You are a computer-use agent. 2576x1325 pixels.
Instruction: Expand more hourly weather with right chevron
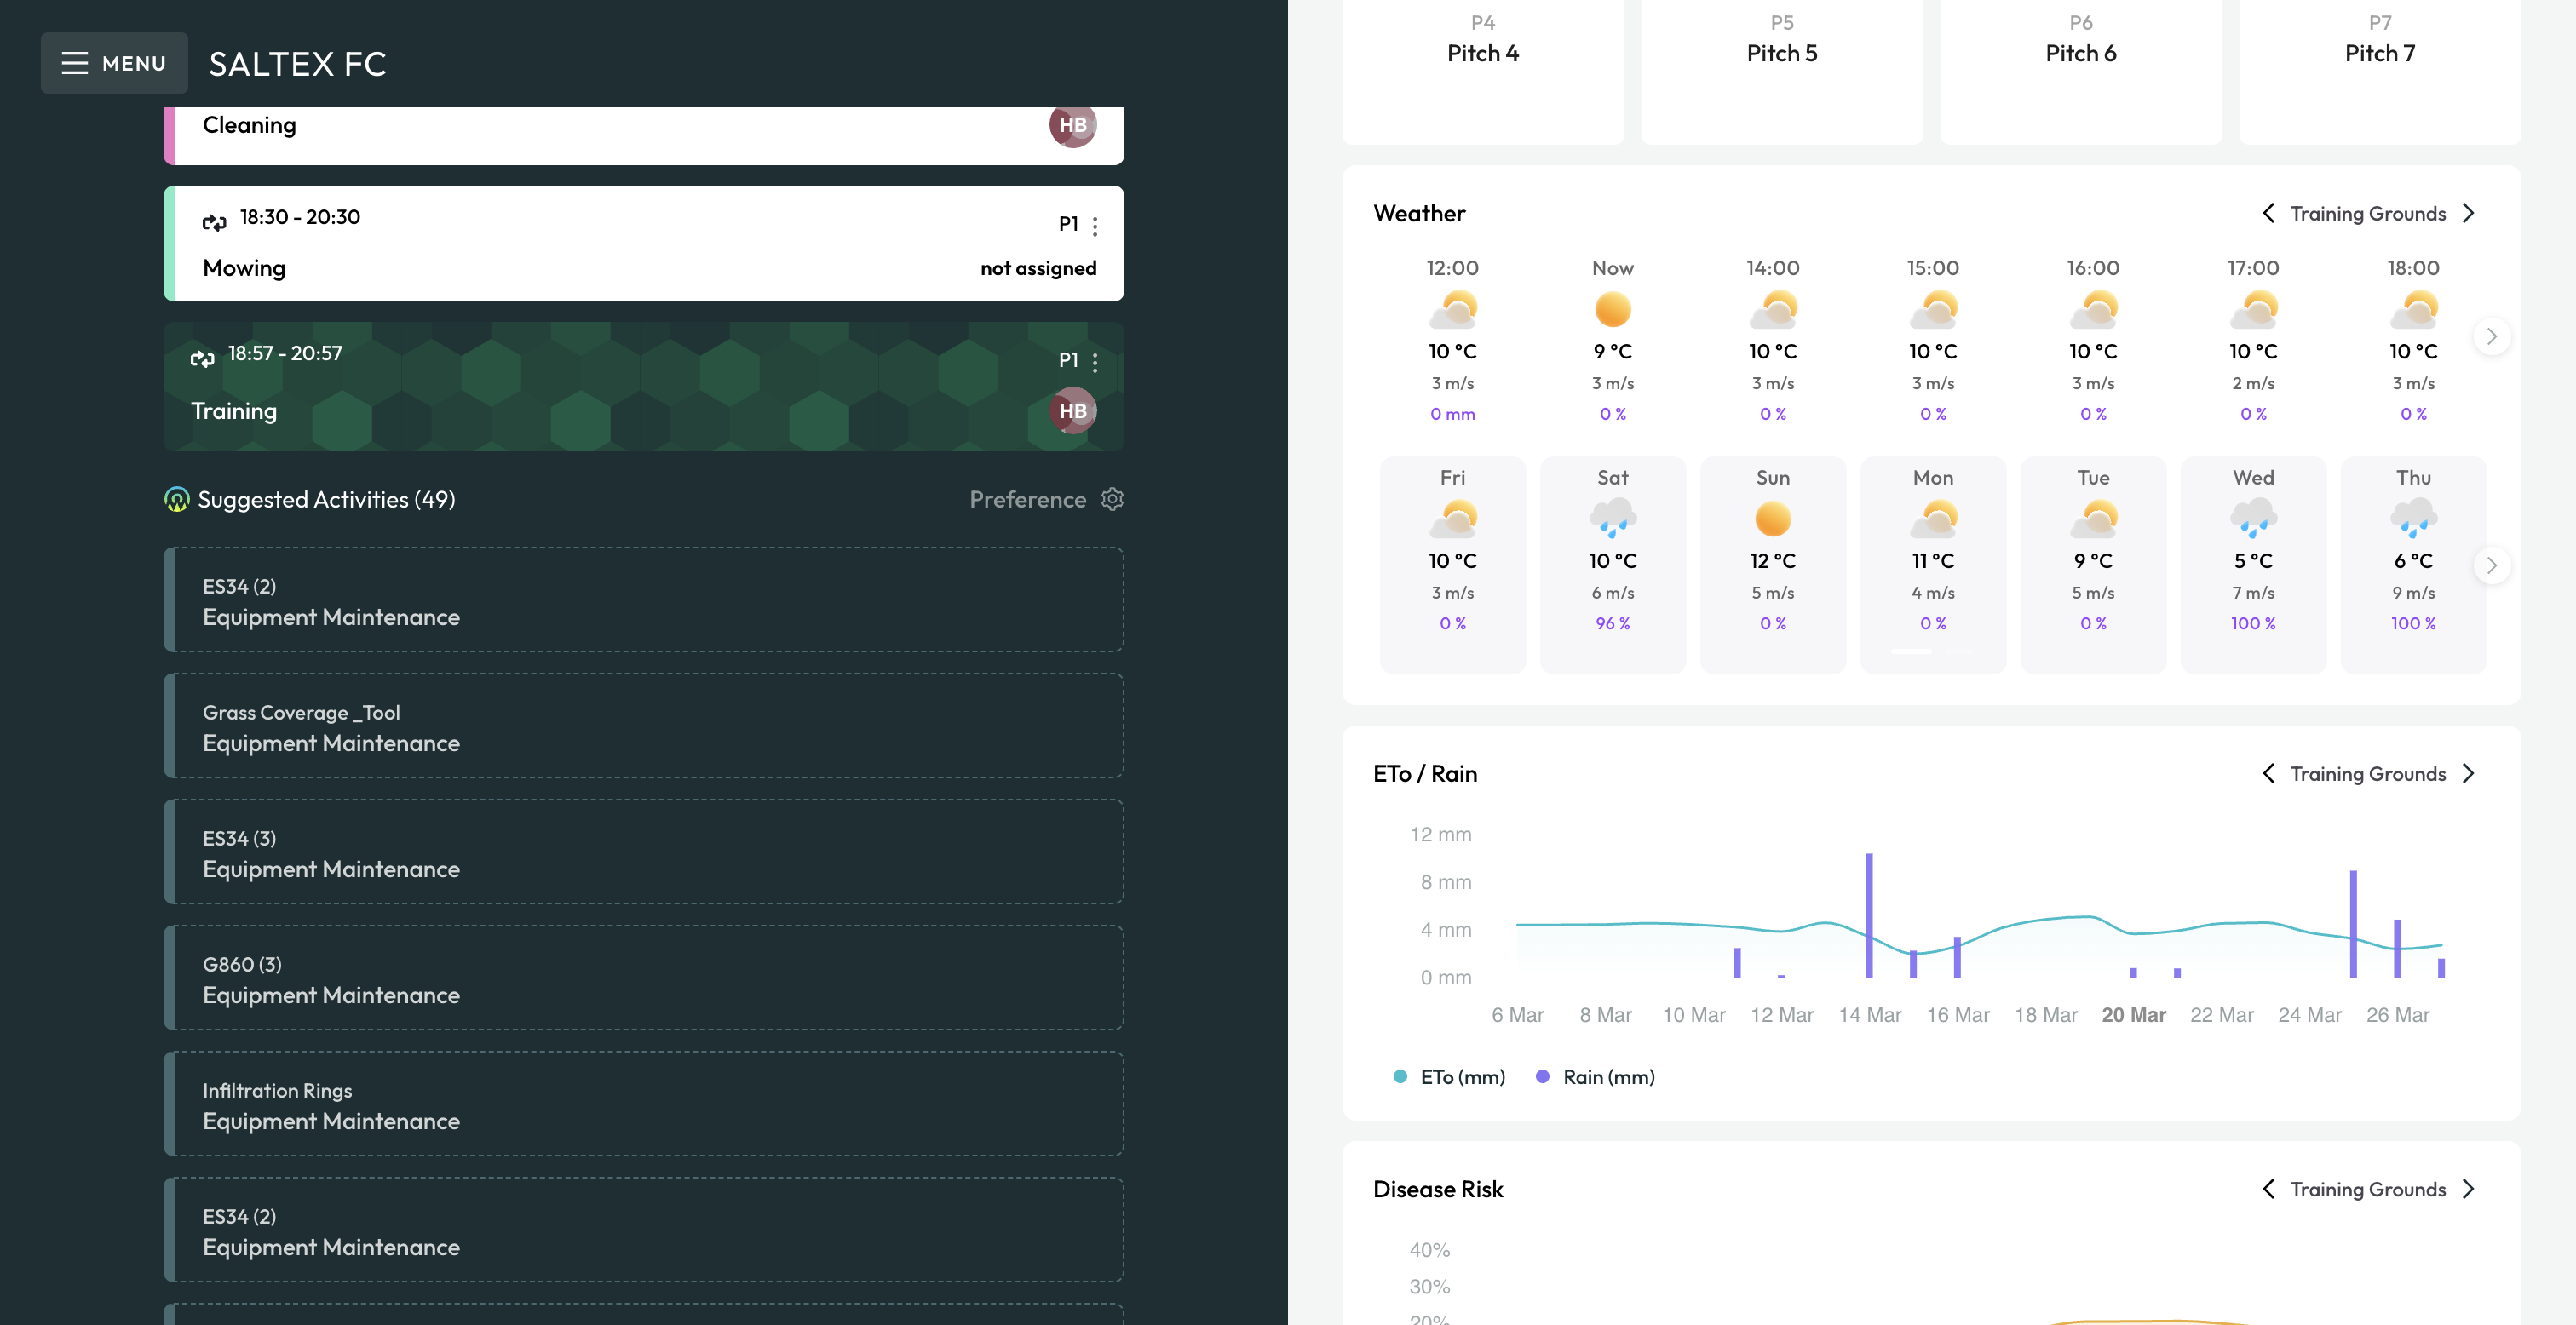click(2492, 337)
